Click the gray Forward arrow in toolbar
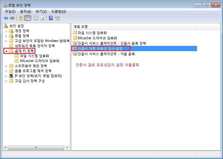 pyautogui.click(x=12, y=18)
